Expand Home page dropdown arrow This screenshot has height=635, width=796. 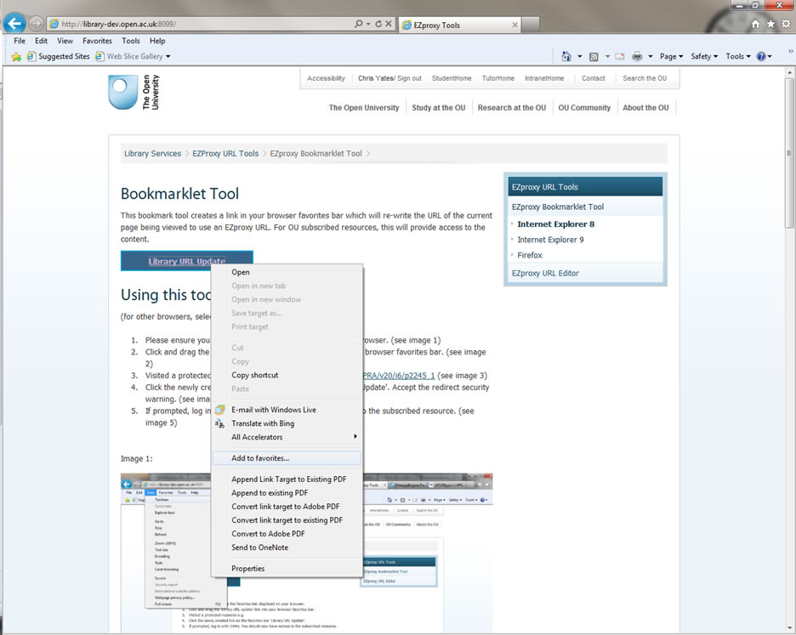(580, 56)
